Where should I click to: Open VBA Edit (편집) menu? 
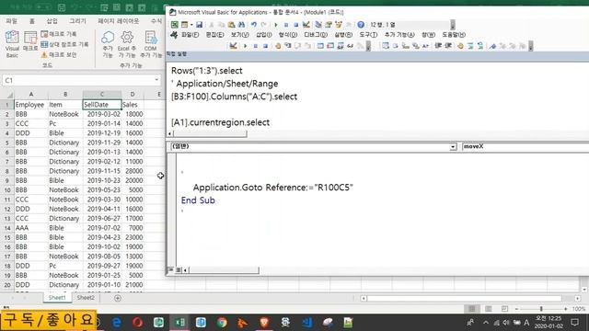click(214, 35)
